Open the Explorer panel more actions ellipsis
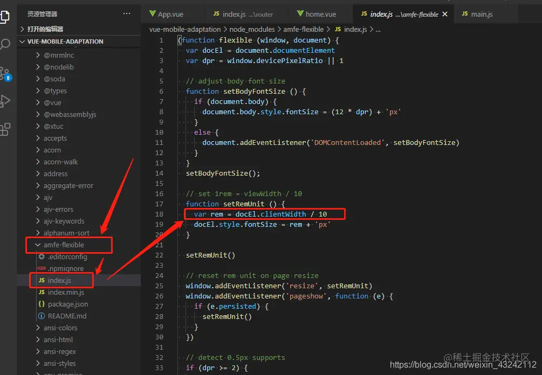Viewport: 542px width, 375px height. [x=127, y=13]
